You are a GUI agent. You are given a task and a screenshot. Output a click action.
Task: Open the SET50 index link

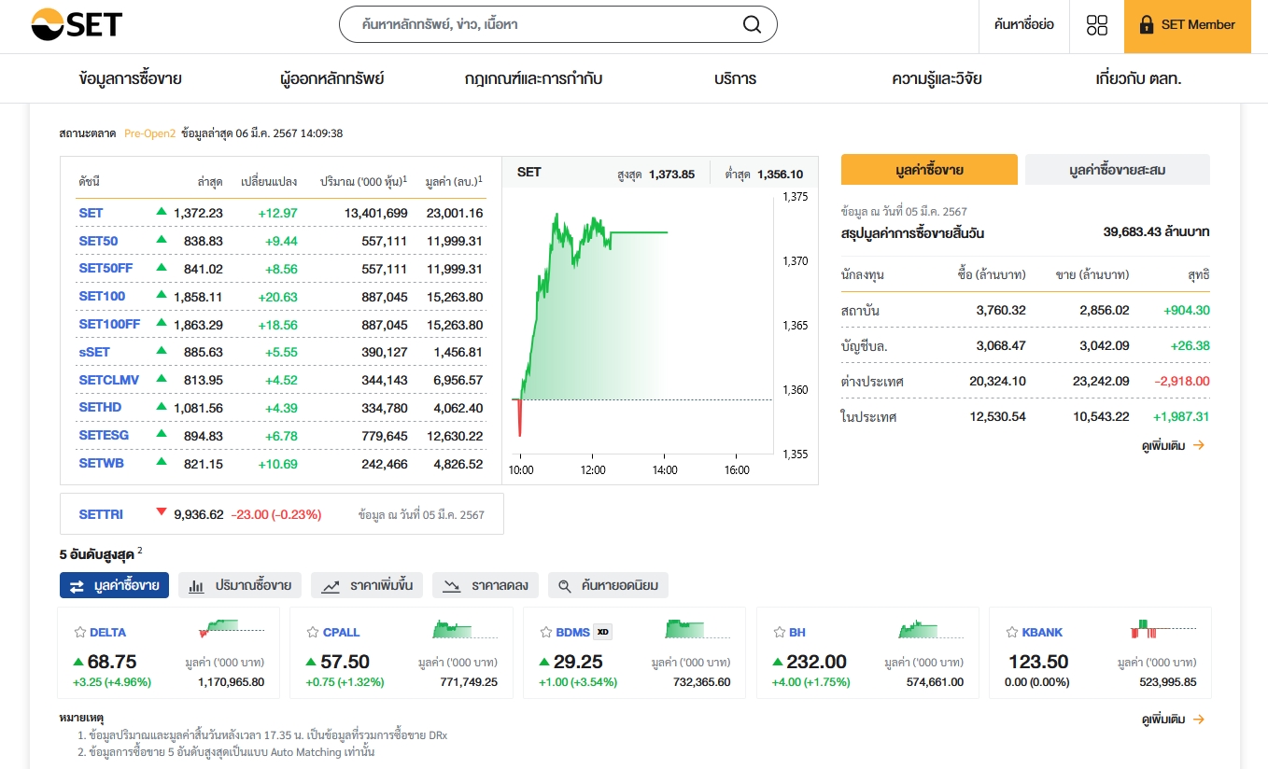point(98,241)
